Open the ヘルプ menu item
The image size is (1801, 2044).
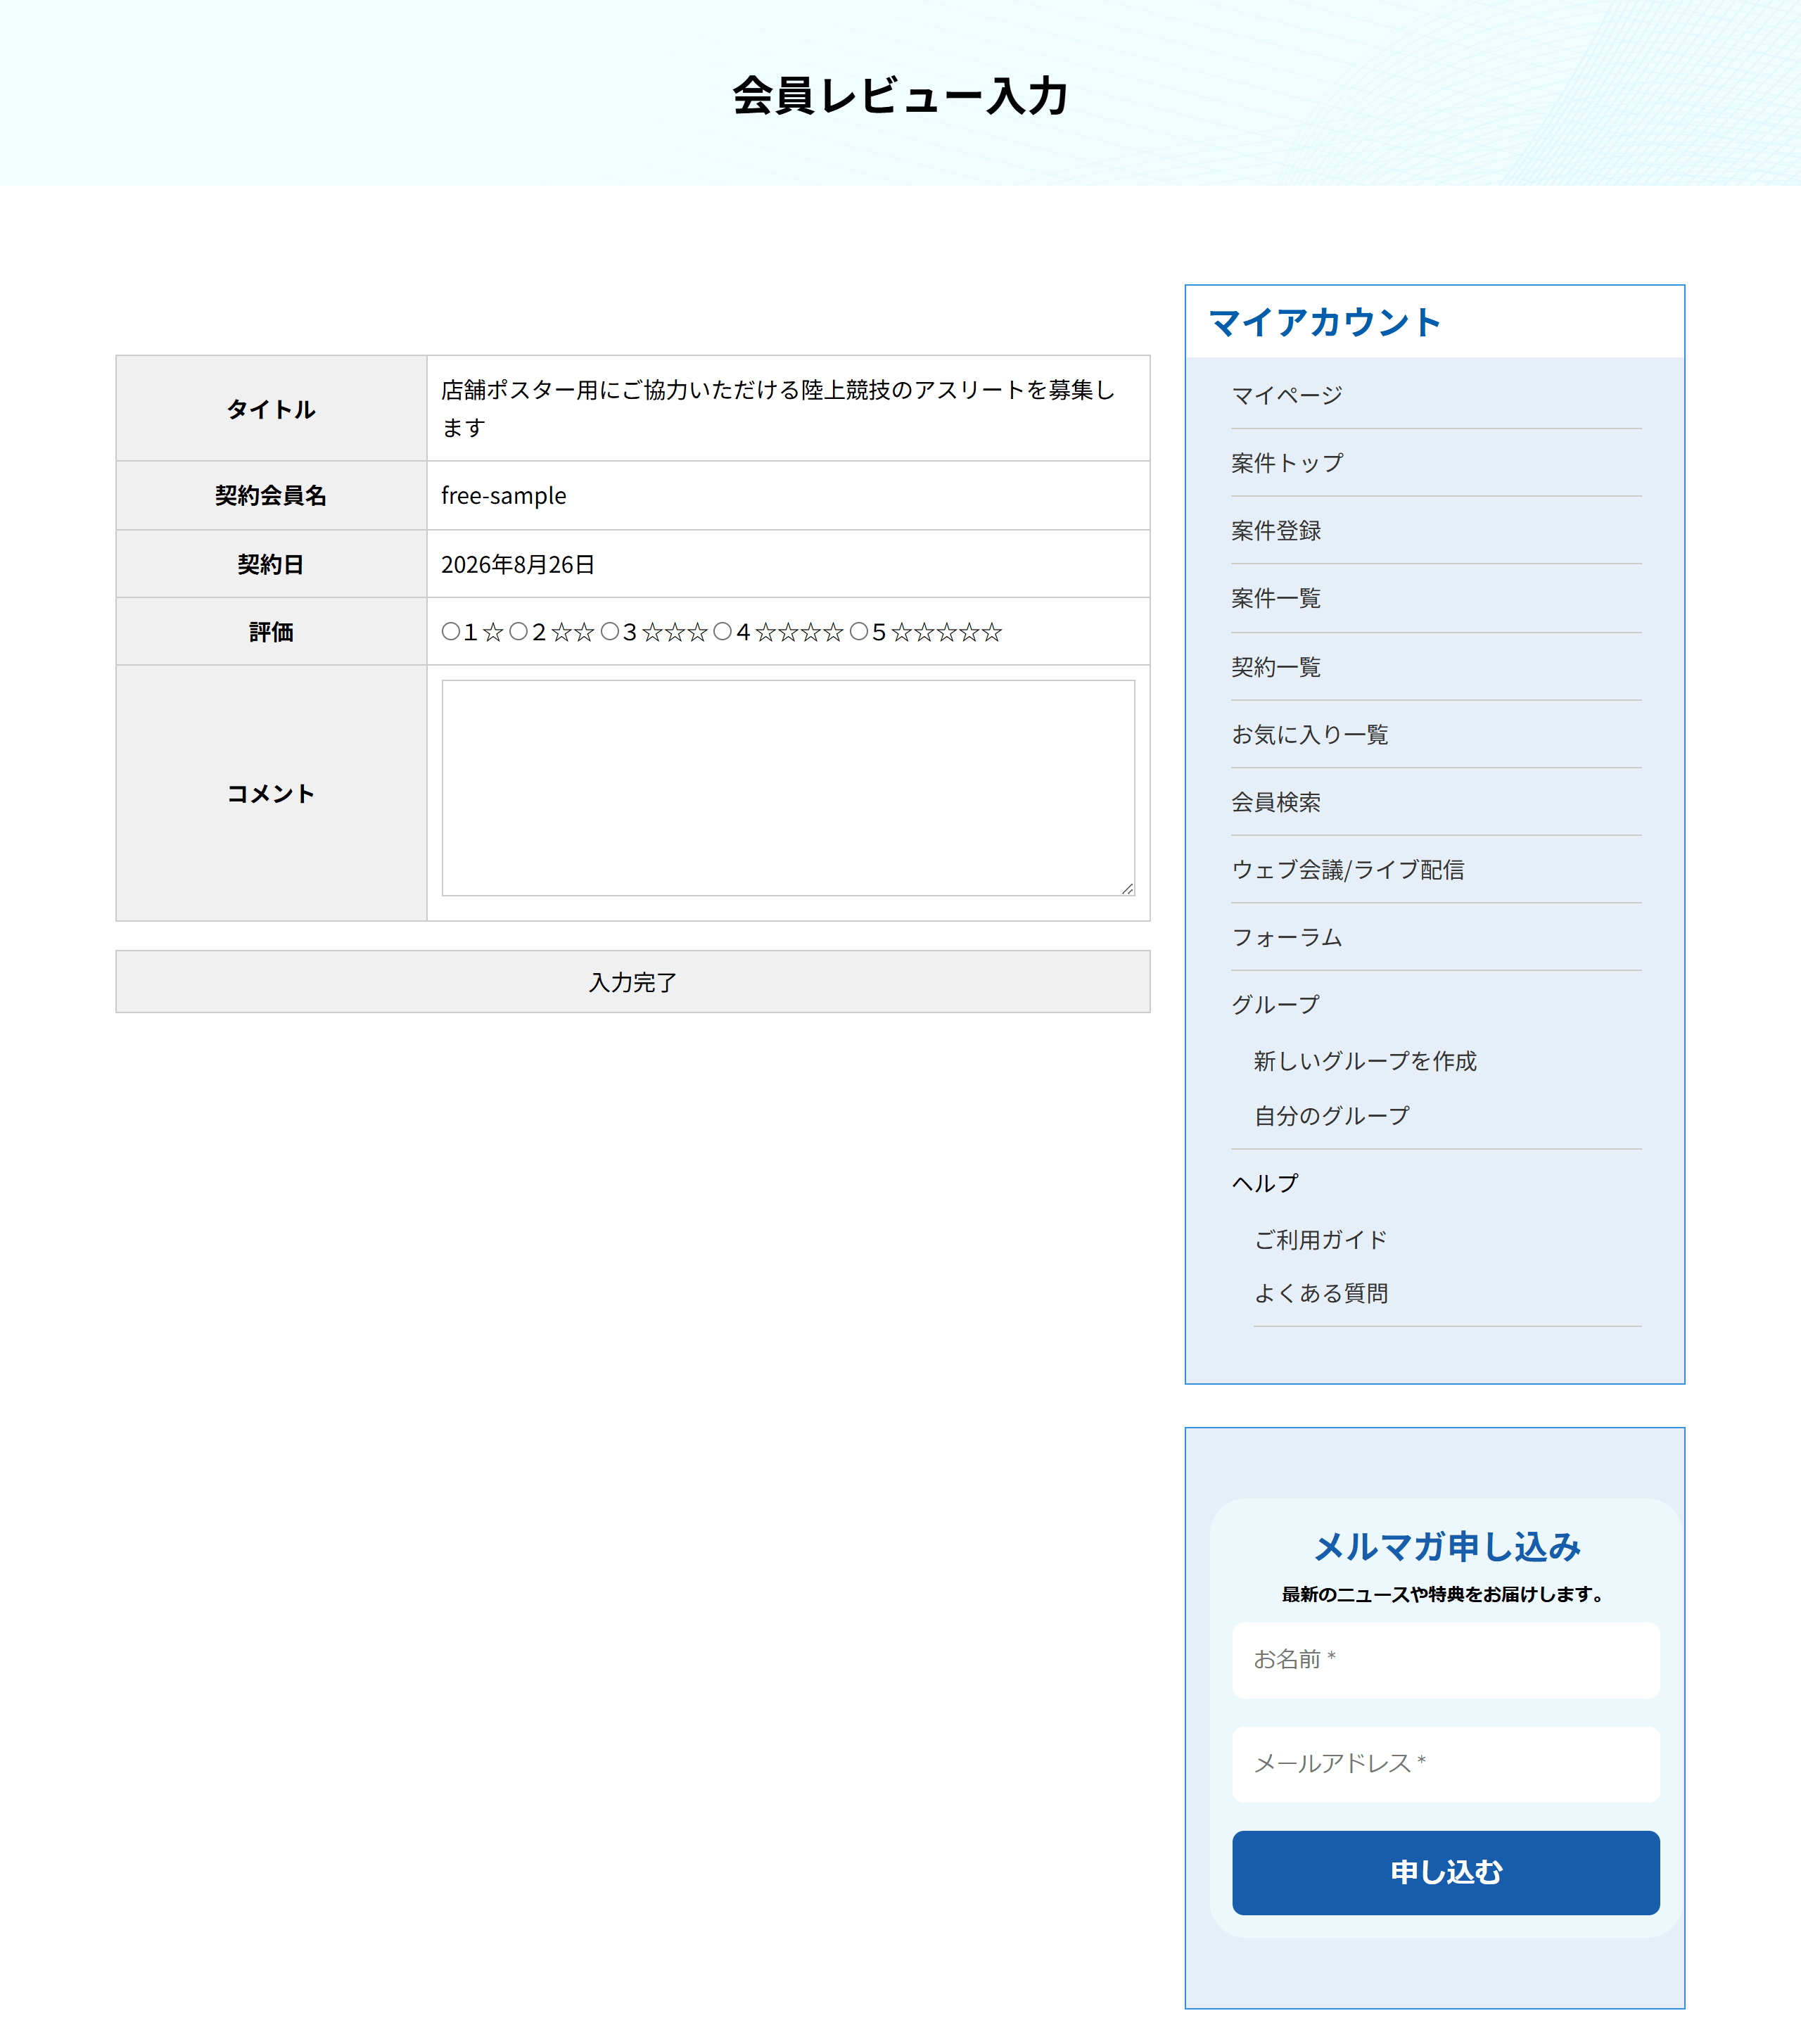pos(1265,1183)
